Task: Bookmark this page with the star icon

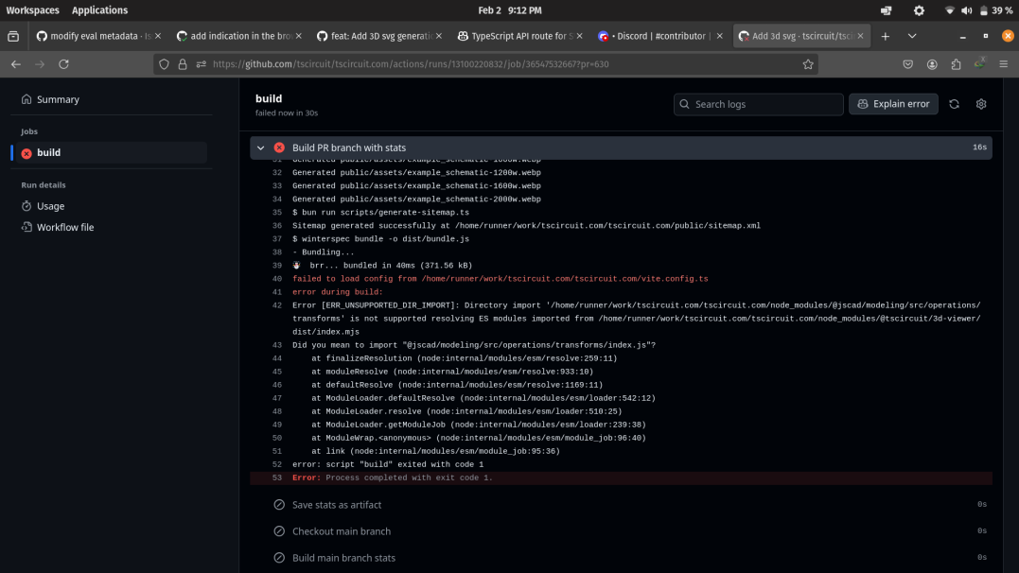Action: (808, 64)
